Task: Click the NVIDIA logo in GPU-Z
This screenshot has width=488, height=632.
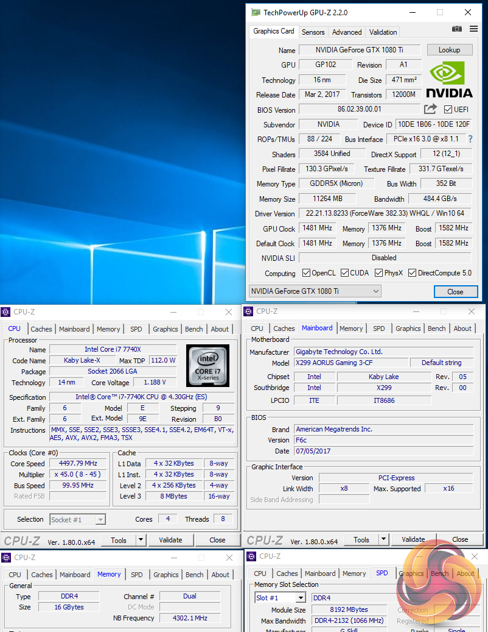Action: [x=449, y=80]
